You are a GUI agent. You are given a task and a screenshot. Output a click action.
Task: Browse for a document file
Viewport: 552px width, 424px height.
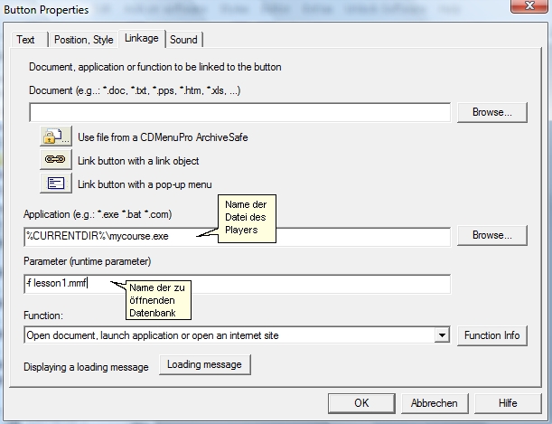tap(491, 113)
